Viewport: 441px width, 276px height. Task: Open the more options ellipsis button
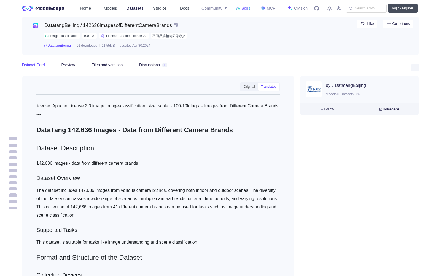pos(415,68)
